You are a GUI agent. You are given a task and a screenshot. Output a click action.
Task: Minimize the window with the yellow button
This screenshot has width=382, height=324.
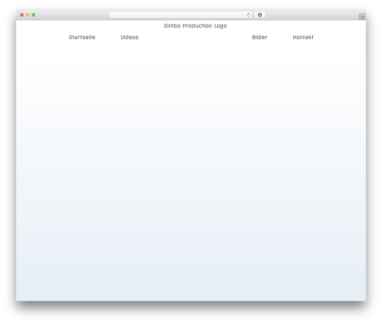point(28,15)
